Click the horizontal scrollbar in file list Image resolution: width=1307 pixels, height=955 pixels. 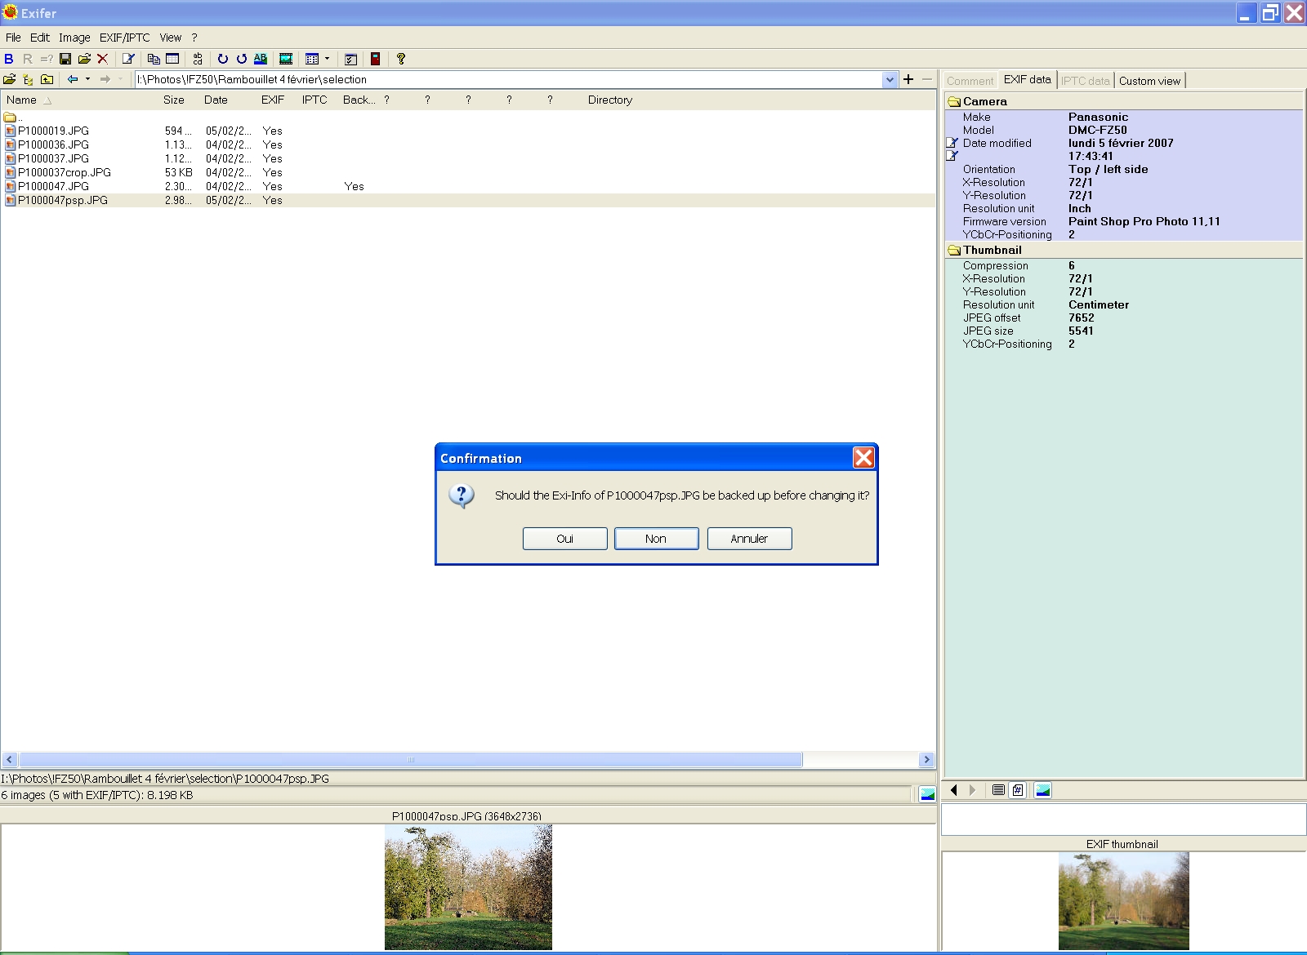pos(410,760)
